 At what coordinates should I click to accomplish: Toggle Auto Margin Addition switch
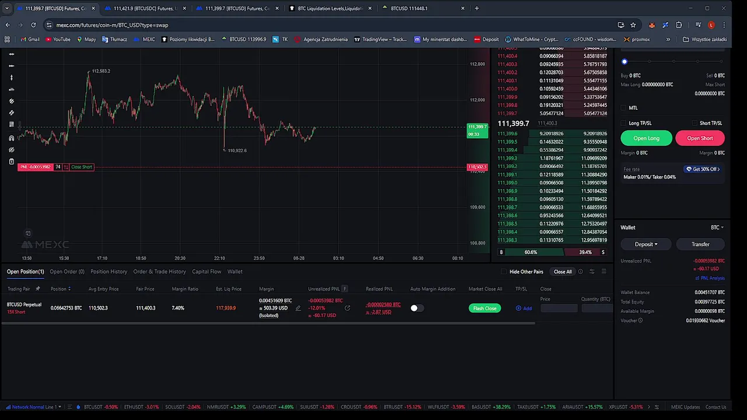417,308
